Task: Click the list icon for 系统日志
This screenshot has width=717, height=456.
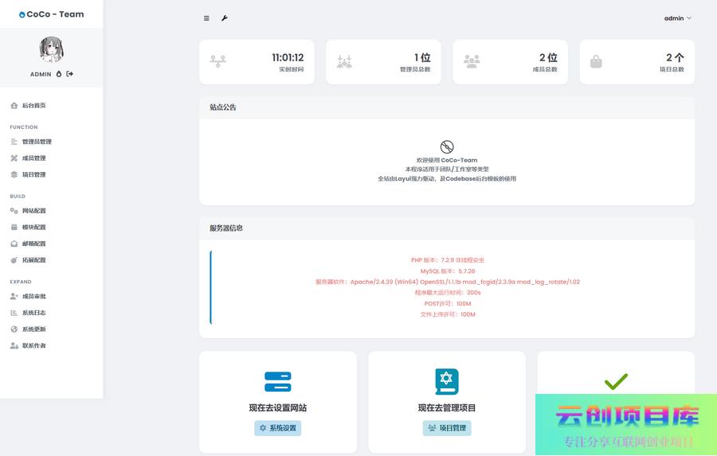Action: pos(14,313)
